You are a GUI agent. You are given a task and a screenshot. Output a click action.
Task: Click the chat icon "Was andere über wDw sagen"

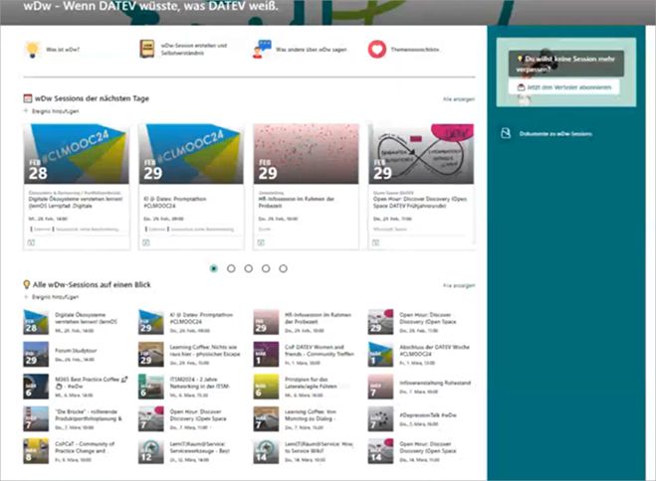pyautogui.click(x=263, y=49)
